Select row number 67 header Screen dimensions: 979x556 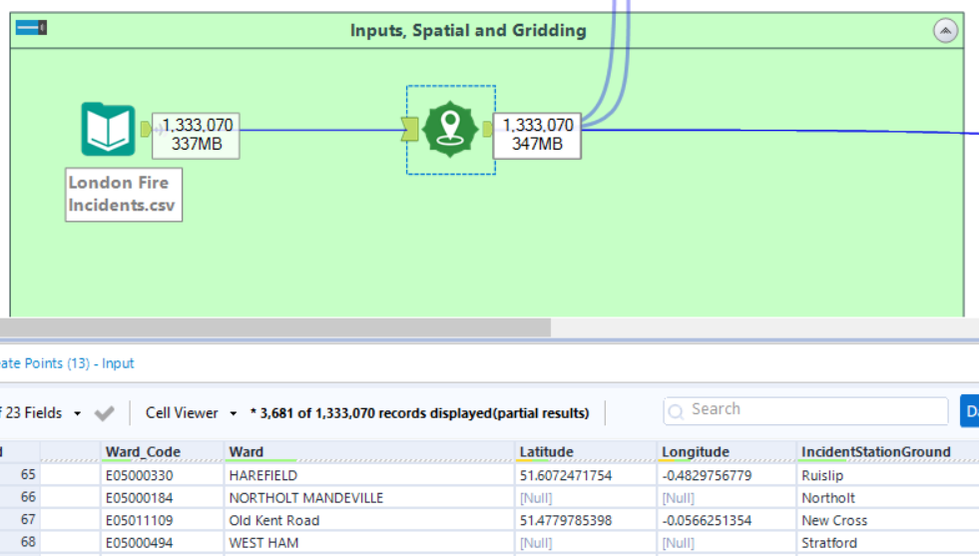click(x=27, y=520)
